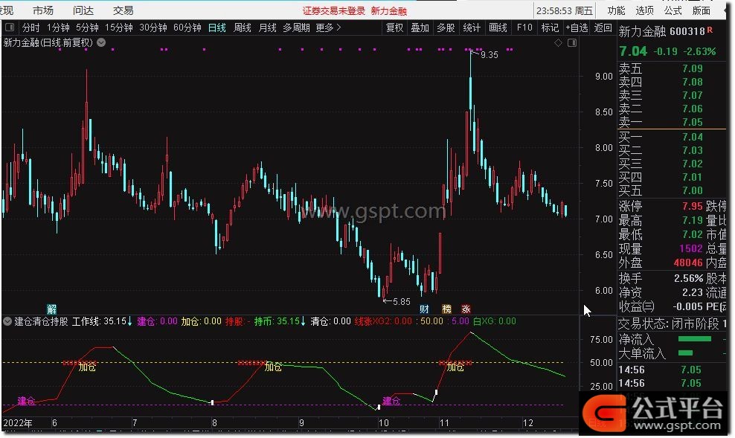The image size is (735, 438).
Task: Click the 涨 event marker
Action: pyautogui.click(x=466, y=309)
